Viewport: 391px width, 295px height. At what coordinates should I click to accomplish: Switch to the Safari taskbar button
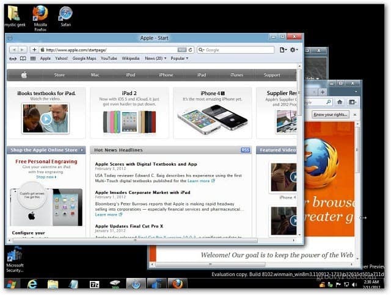click(x=136, y=284)
